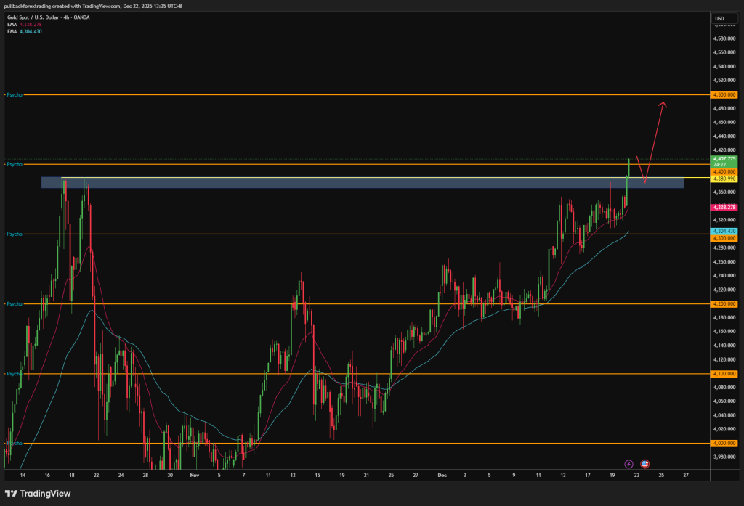Click the Psycho label on the 4,200 line
The height and width of the screenshot is (506, 744).
tap(14, 304)
